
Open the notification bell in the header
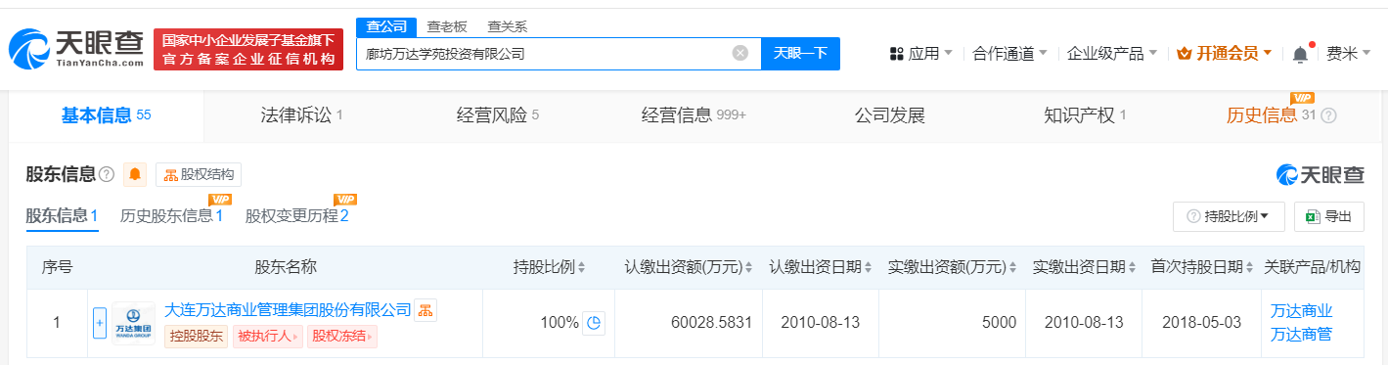1300,54
